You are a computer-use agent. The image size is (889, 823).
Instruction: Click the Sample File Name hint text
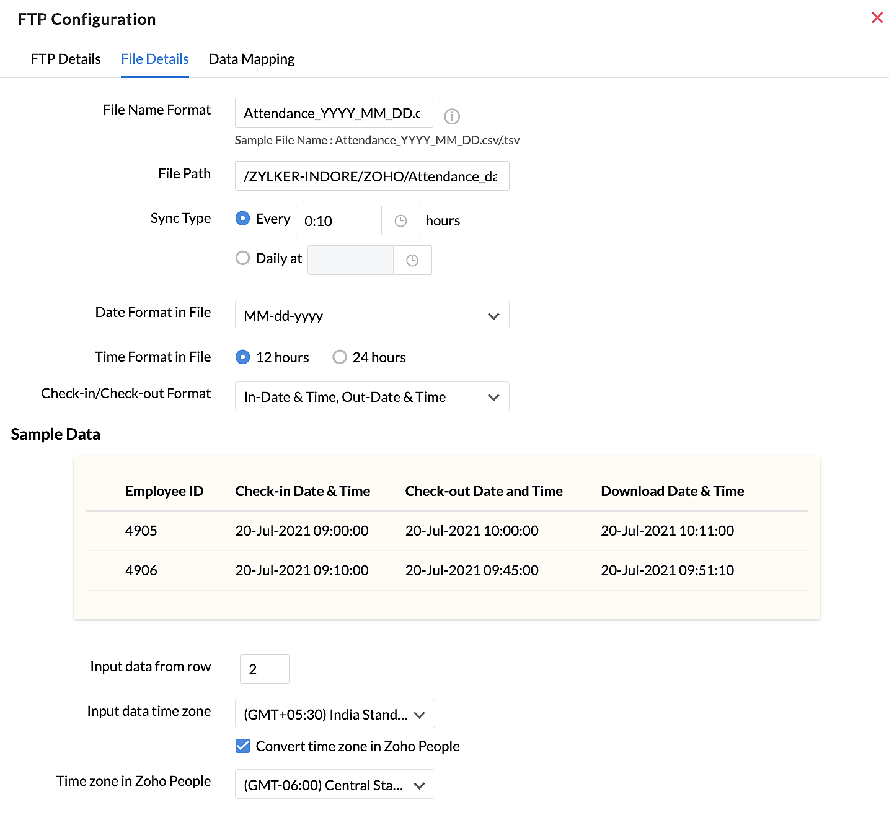377,141
